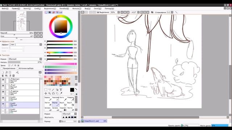Swap foreground and background colors
The height and width of the screenshot is (130, 232).
[76, 89]
